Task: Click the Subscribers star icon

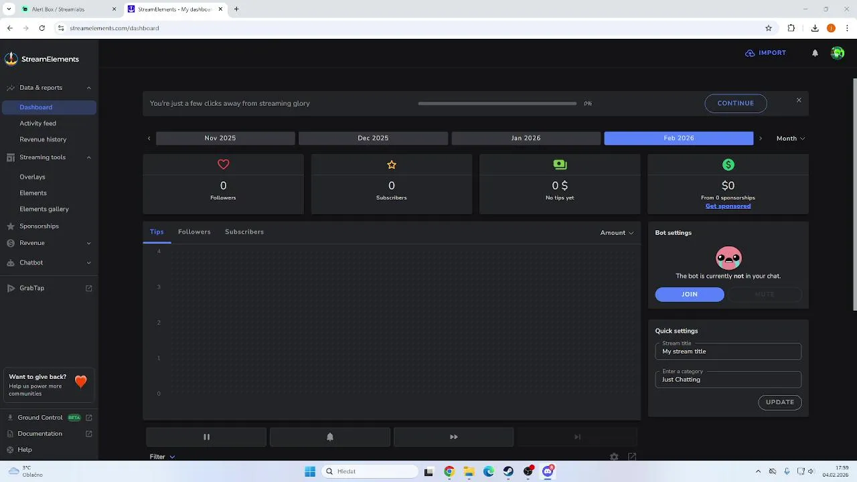Action: coord(392,165)
